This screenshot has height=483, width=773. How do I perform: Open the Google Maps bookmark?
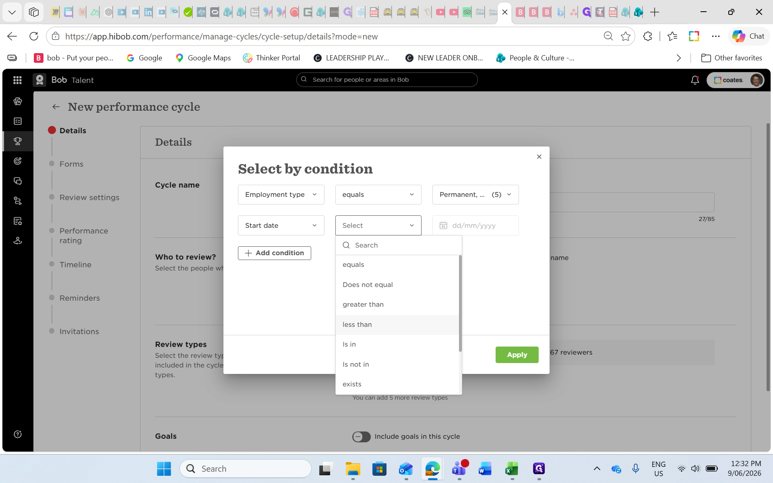click(x=203, y=58)
